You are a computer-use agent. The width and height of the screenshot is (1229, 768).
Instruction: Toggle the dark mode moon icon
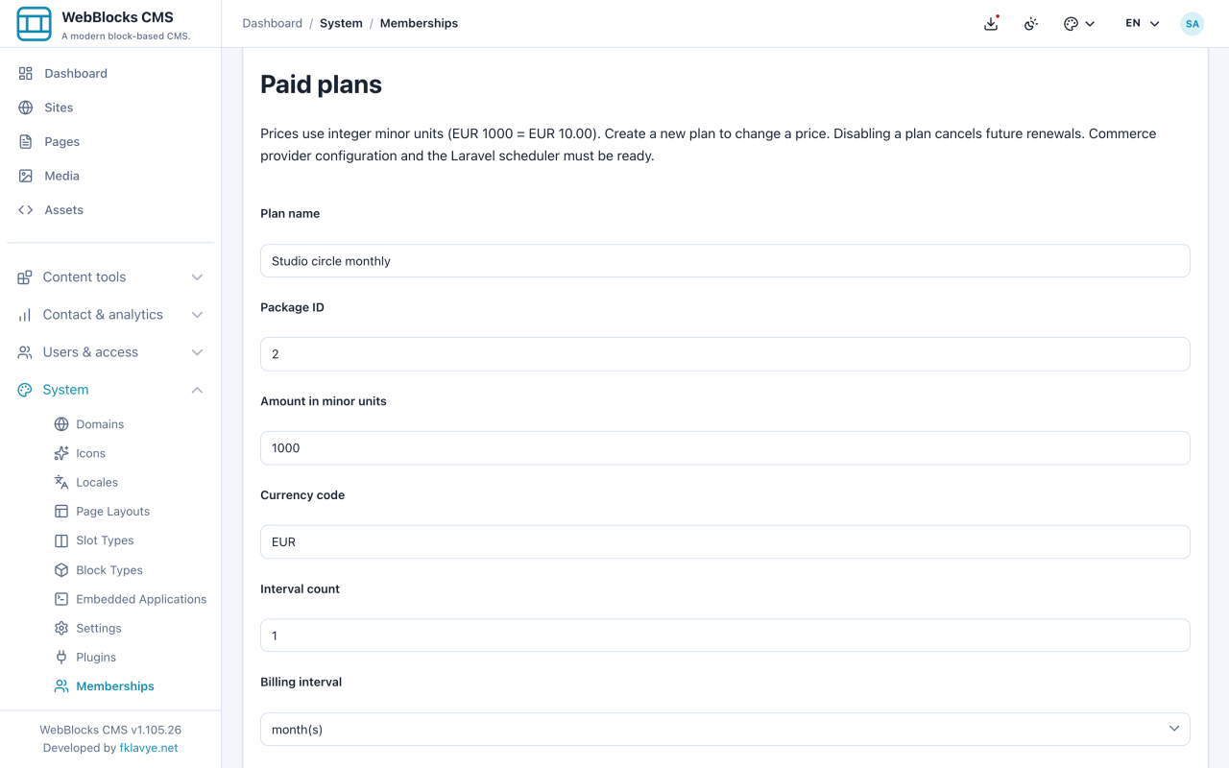tap(1031, 24)
